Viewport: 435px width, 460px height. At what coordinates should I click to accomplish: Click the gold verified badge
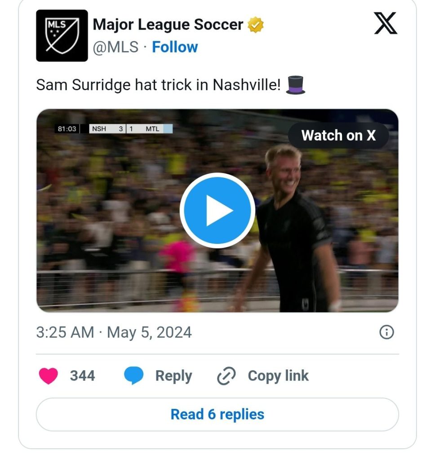pyautogui.click(x=256, y=25)
